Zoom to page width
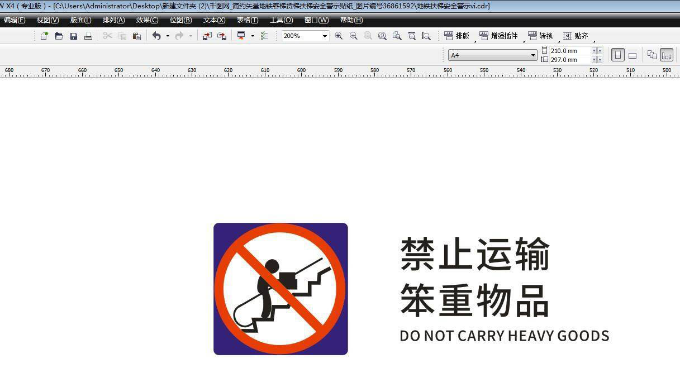This screenshot has width=680, height=387. [x=412, y=36]
